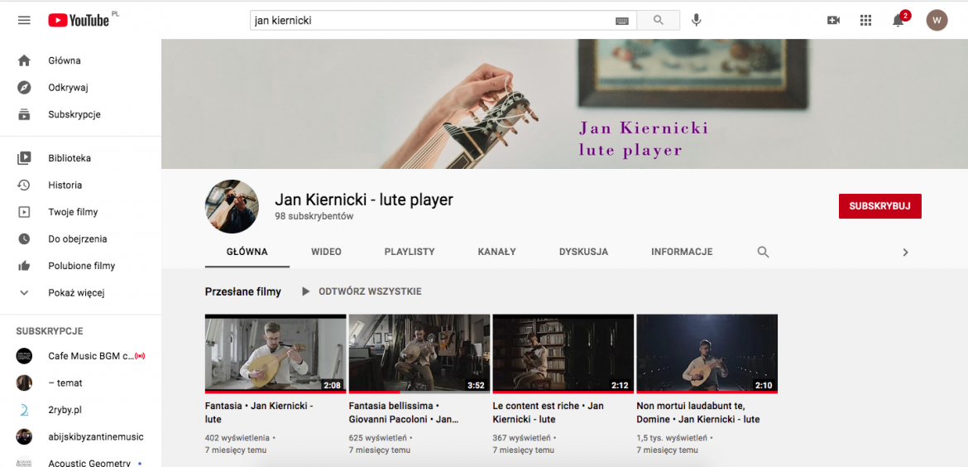Open the on-screen keyboard icon in search
Image resolution: width=968 pixels, height=467 pixels.
621,21
